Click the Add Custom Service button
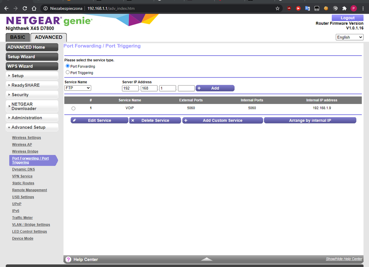Image resolution: width=369 pixels, height=267 pixels. (222, 121)
